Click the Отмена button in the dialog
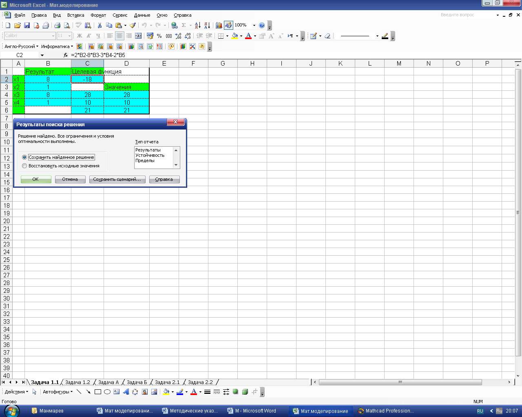This screenshot has width=522, height=417. [70, 179]
